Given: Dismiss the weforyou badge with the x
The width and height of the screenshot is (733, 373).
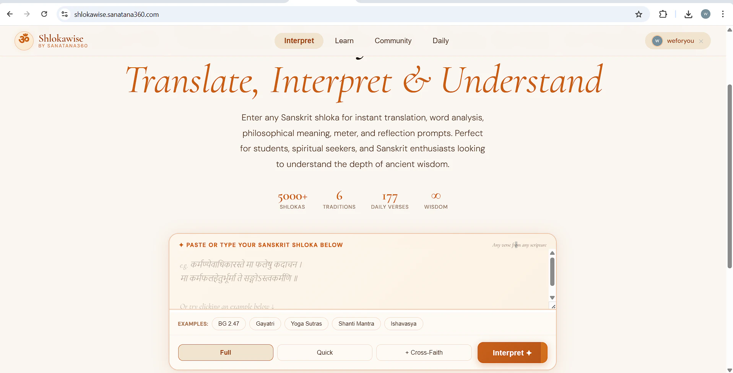Looking at the screenshot, I should 701,41.
